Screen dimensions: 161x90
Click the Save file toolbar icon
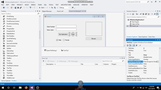click(x=18, y=7)
